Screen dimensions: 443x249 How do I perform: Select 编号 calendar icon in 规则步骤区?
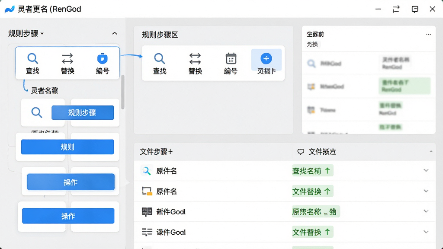pos(231,58)
